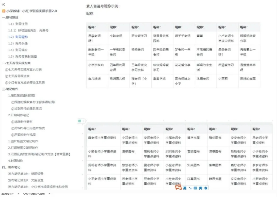Click the '是李老师呀!' cell in first table
Screen dimensions: 277x197
point(95,38)
